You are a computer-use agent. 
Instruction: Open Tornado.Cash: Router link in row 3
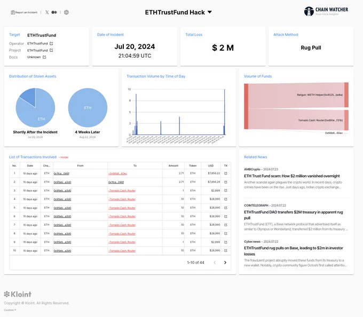coord(122,191)
